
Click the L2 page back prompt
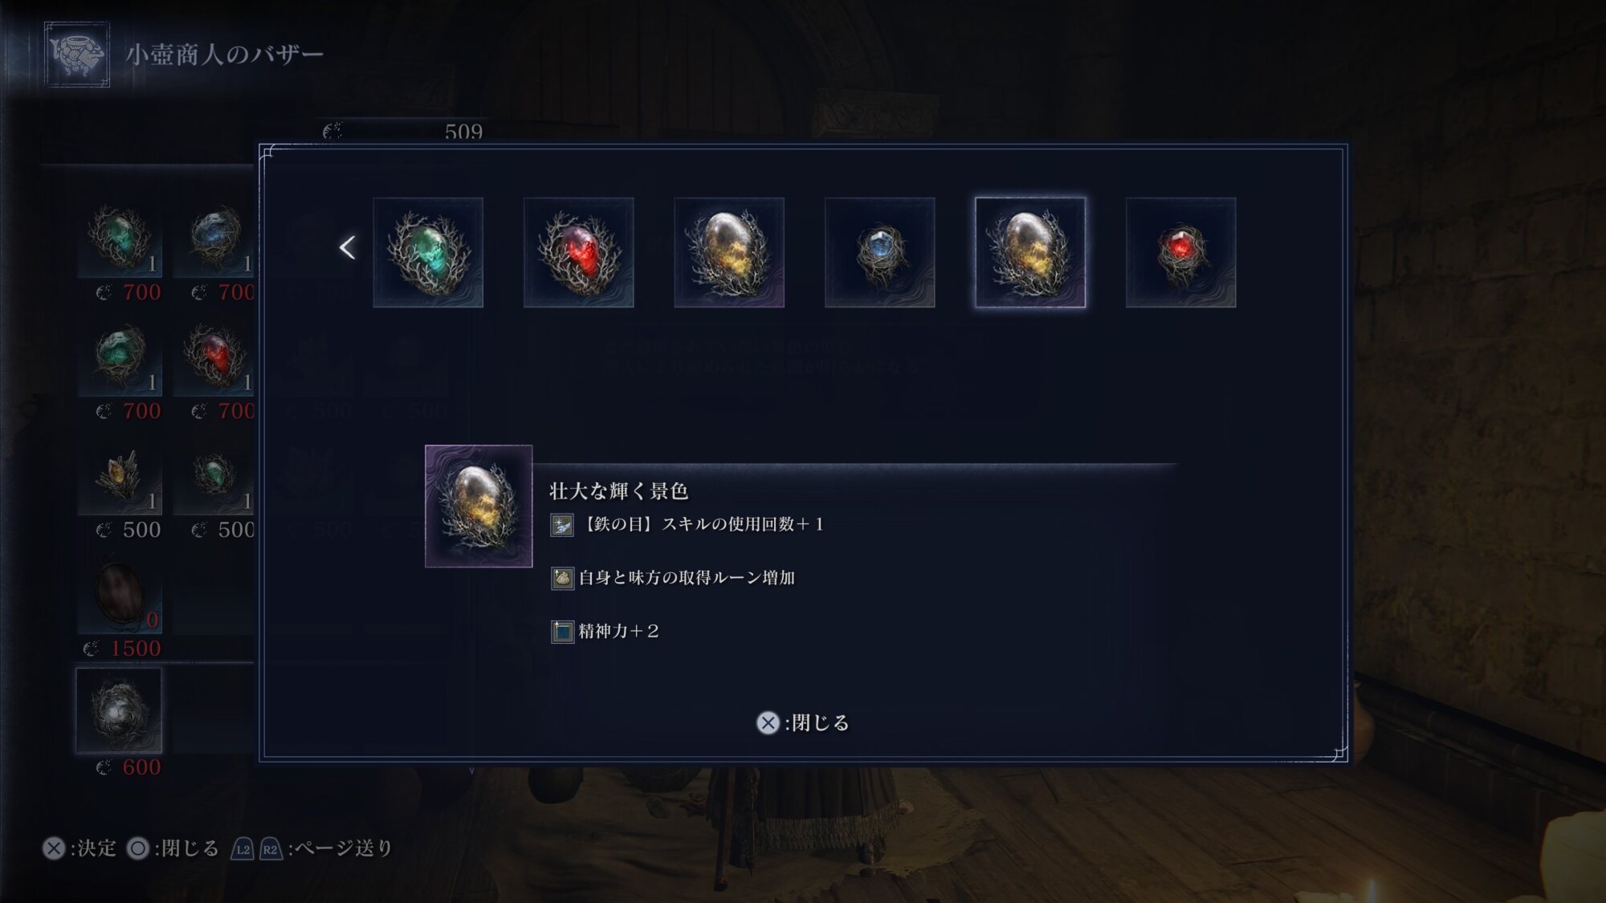pyautogui.click(x=243, y=849)
